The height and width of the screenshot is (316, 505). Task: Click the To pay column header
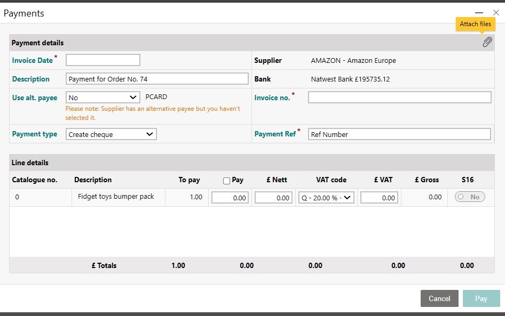(189, 180)
